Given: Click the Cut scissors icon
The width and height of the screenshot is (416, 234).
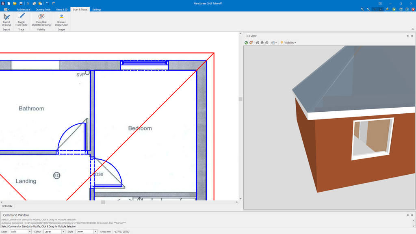Looking at the screenshot, I should (x=28, y=3).
